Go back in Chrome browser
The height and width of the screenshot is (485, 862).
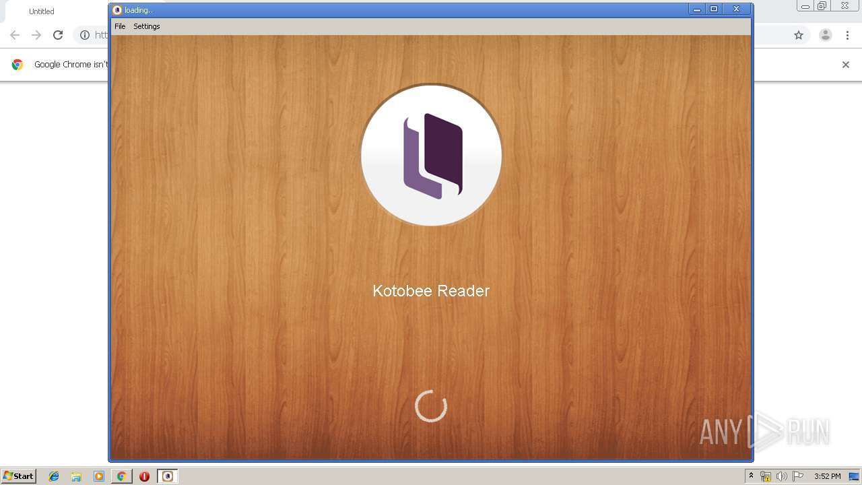pyautogui.click(x=15, y=35)
